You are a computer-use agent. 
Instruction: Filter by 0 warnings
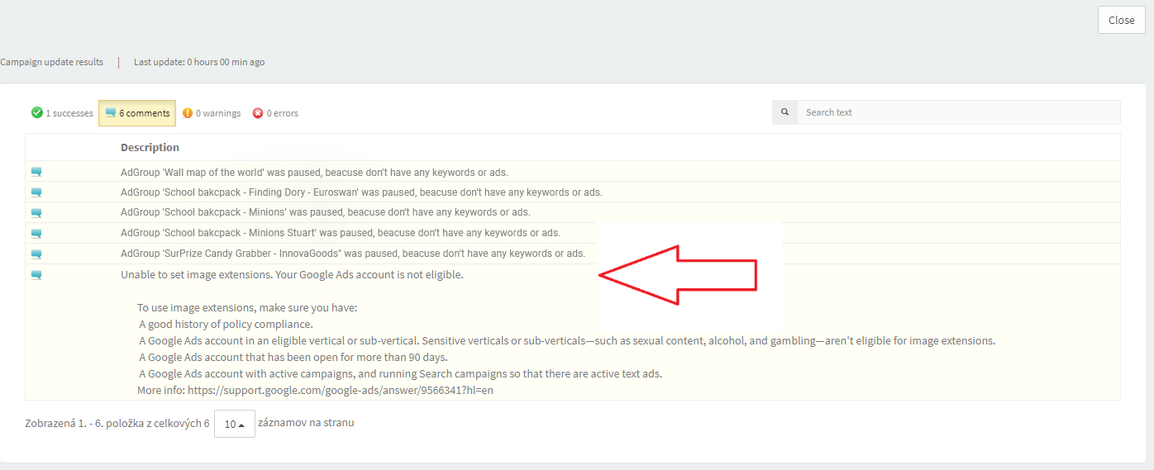(x=212, y=113)
